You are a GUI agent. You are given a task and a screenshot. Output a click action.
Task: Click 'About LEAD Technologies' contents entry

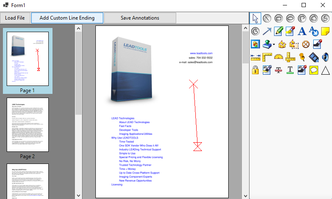[x=134, y=122]
